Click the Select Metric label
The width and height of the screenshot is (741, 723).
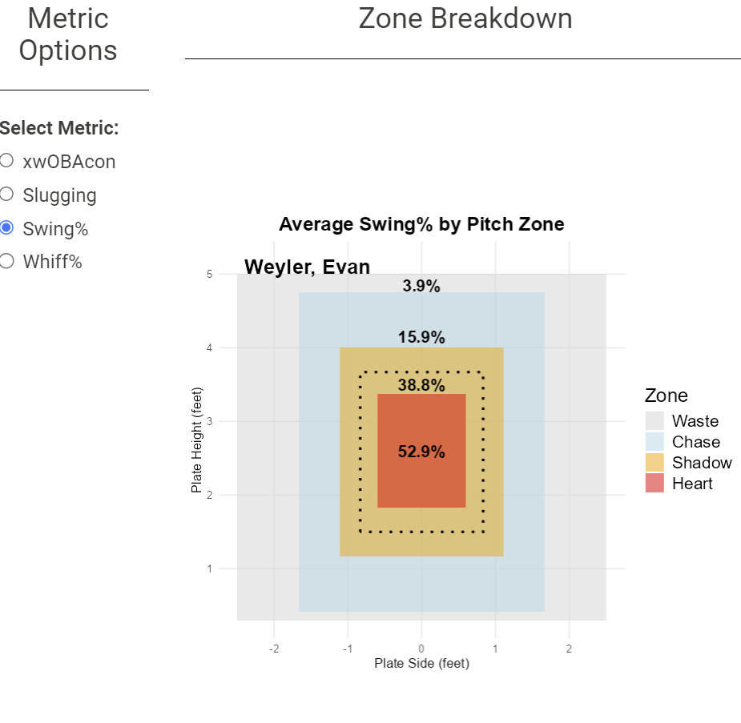(x=59, y=127)
